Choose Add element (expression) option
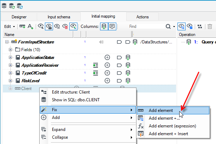The width and height of the screenshot is (216, 144). (173, 126)
